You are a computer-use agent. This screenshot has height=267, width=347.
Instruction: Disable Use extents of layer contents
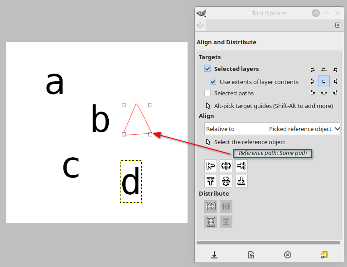click(213, 82)
